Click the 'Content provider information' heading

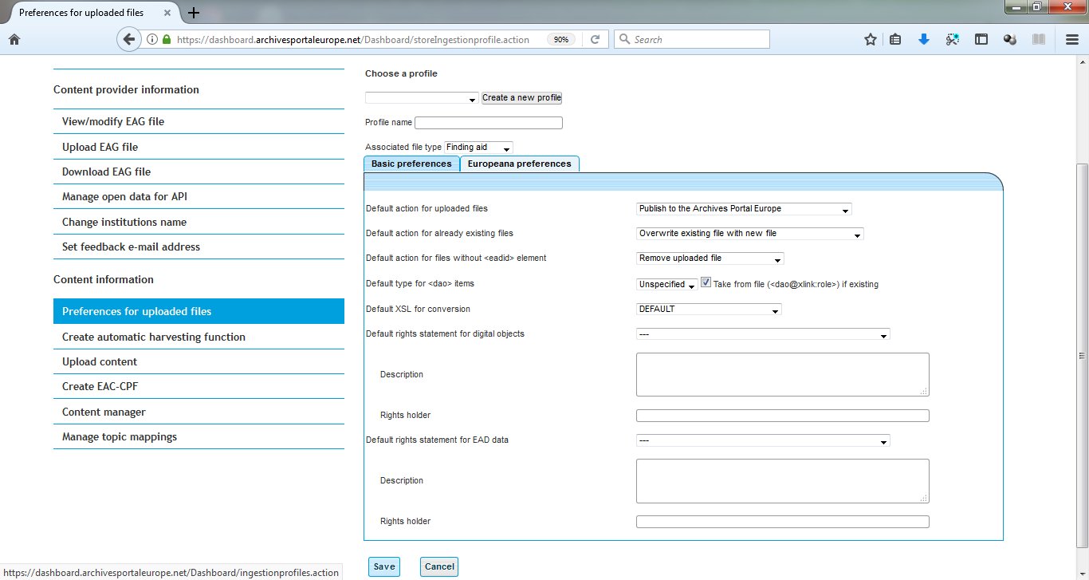coord(126,89)
